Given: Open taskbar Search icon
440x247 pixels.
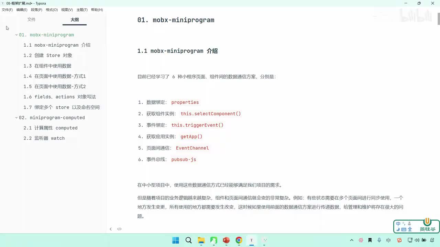Looking at the screenshot, I should [188, 240].
